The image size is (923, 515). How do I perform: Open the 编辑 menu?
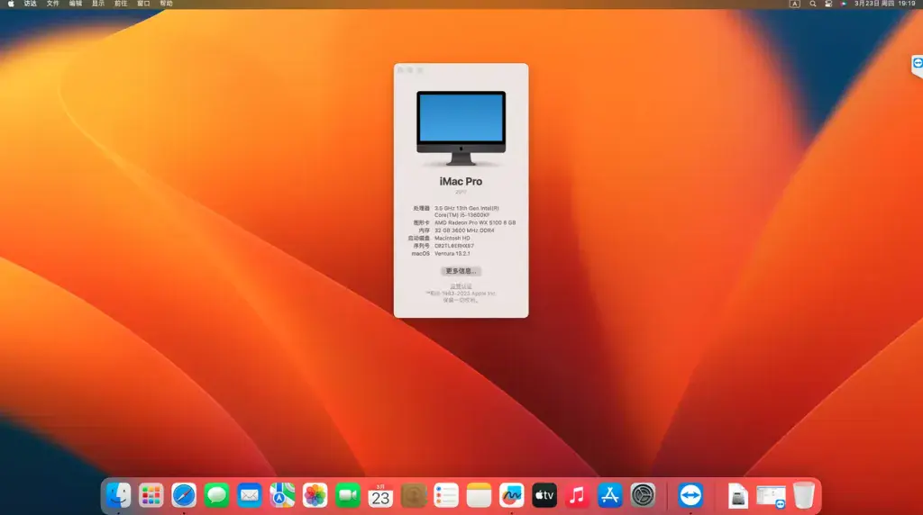[x=76, y=4]
